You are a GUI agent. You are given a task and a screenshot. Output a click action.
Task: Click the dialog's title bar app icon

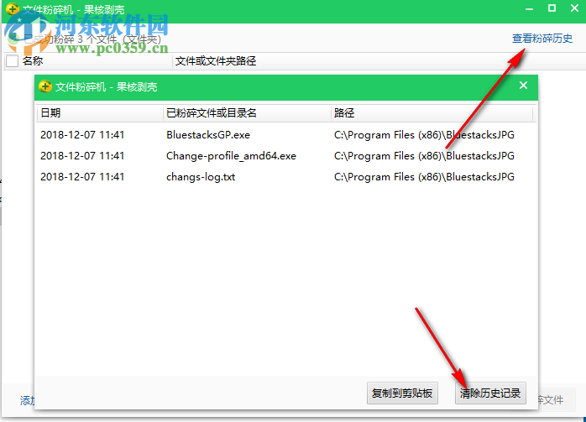coord(45,86)
